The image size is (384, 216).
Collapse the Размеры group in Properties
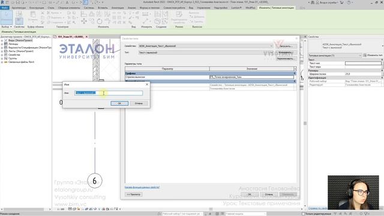click(382, 70)
